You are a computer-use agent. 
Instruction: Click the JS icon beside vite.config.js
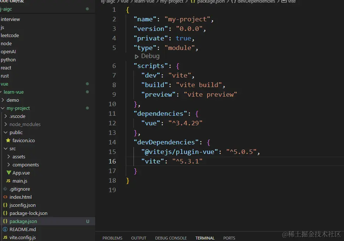[5, 237]
